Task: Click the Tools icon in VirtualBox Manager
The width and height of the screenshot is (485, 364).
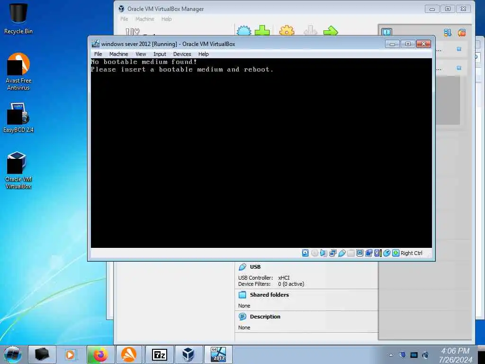Action: [x=133, y=32]
